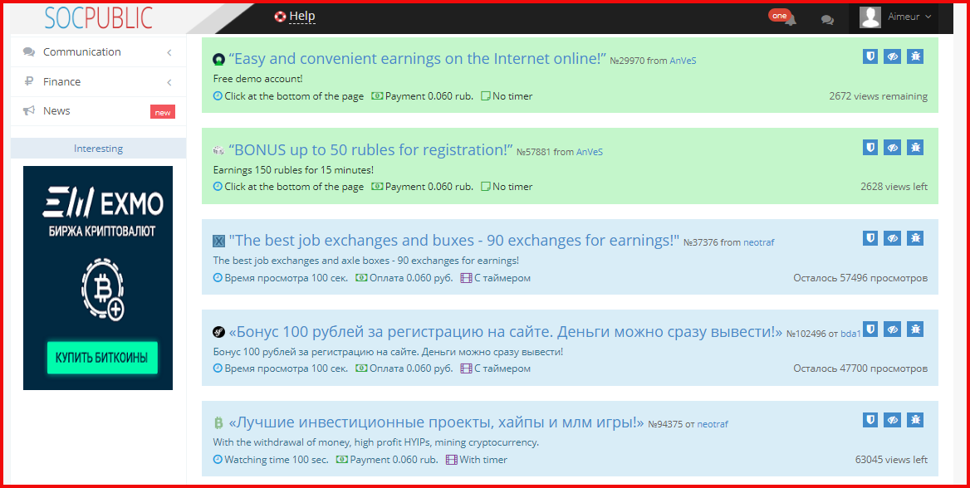Click the text 2672 views remaining
970x488 pixels.
[879, 96]
